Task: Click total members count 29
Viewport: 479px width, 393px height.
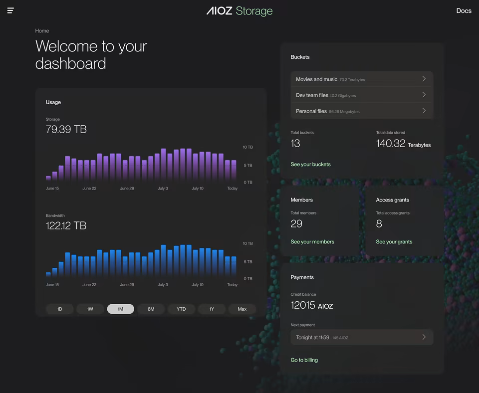Action: pyautogui.click(x=296, y=224)
